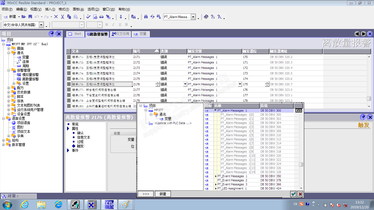Screen dimensions: 374x210
Task: Open the 类别 dropdown in row 2176
Action: click(185, 84)
